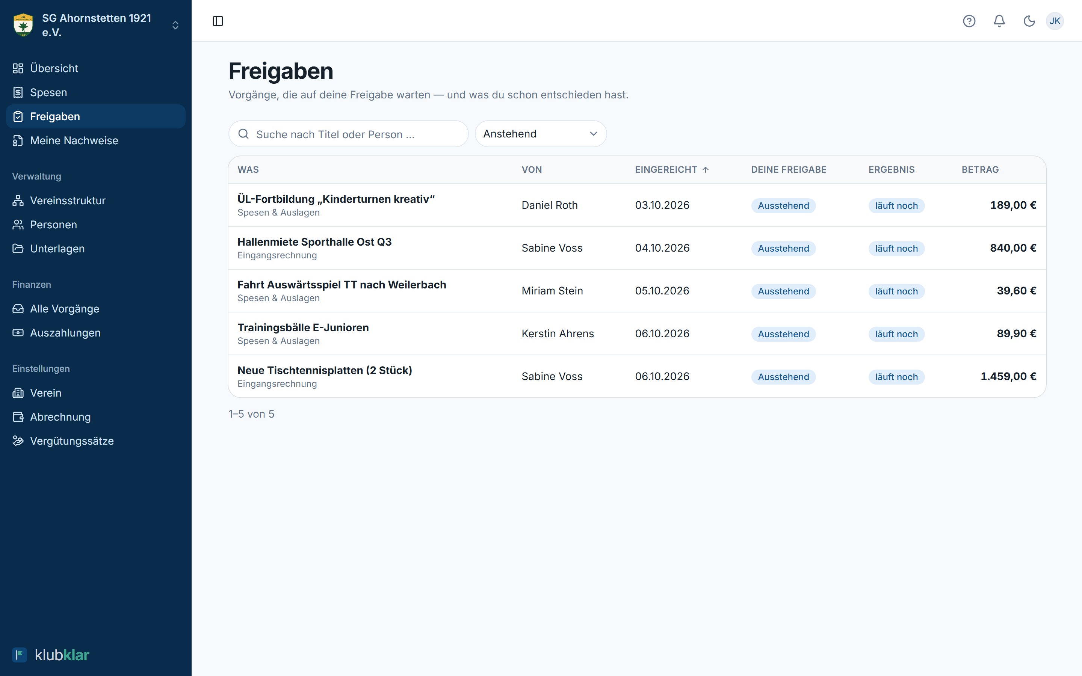Switch to dark mode moon icon
The height and width of the screenshot is (676, 1082).
pyautogui.click(x=1029, y=21)
